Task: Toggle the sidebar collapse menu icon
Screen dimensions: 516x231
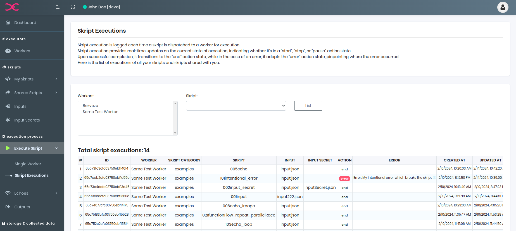Action: click(58, 7)
